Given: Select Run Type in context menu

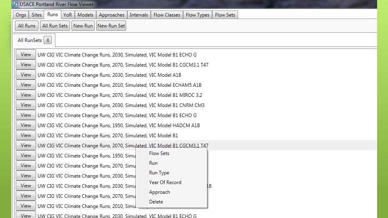Looking at the screenshot, I should (159, 172).
